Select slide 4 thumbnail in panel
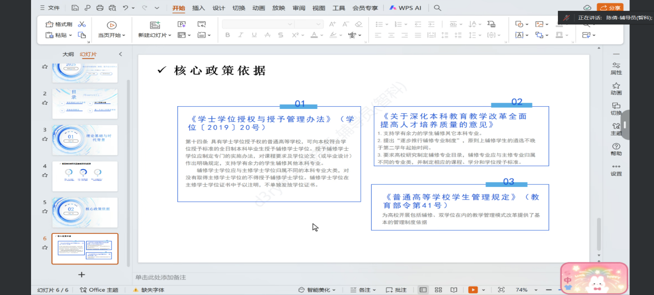Viewport: 654px width, 295px height. 85,176
